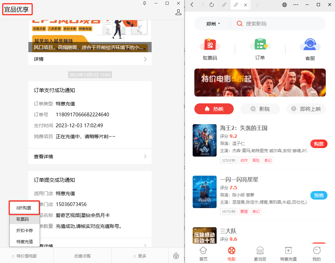Open the user profile icon in chat window
Viewport: 335px width, 263px height.
click(x=178, y=12)
